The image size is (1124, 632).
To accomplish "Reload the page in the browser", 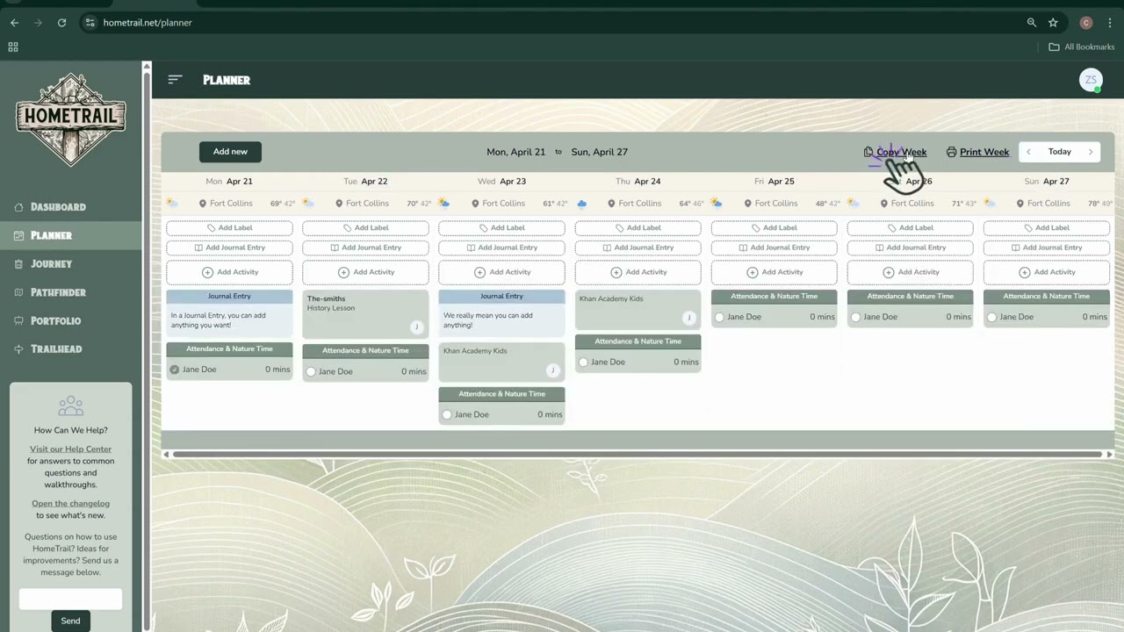I will (61, 23).
